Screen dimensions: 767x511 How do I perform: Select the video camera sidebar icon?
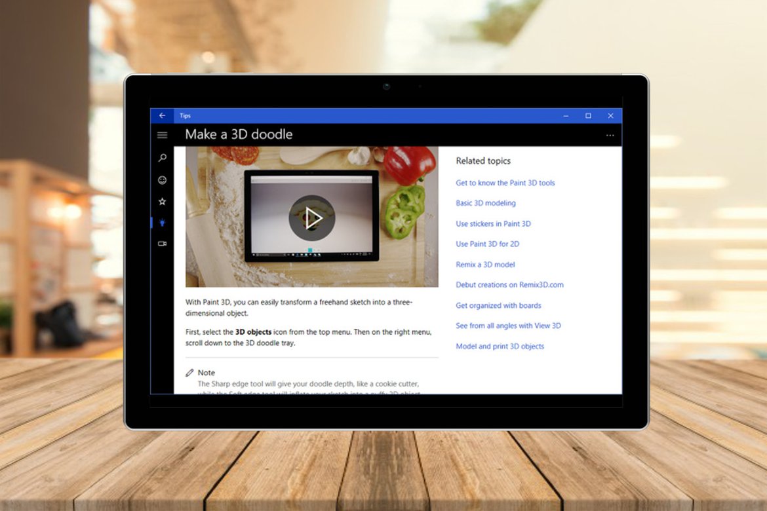[x=163, y=244]
